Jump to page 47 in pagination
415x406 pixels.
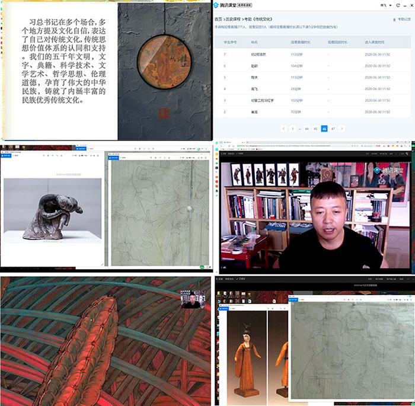(333, 129)
